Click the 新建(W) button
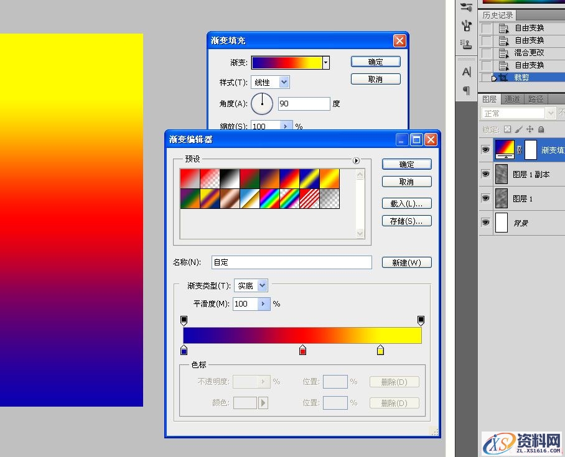The height and width of the screenshot is (457, 565). 406,262
